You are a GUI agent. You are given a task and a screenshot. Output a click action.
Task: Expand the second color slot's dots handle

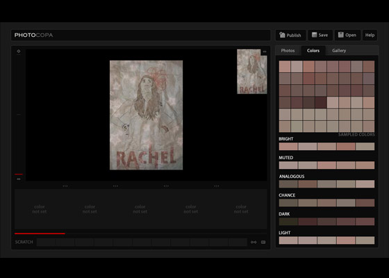point(115,186)
